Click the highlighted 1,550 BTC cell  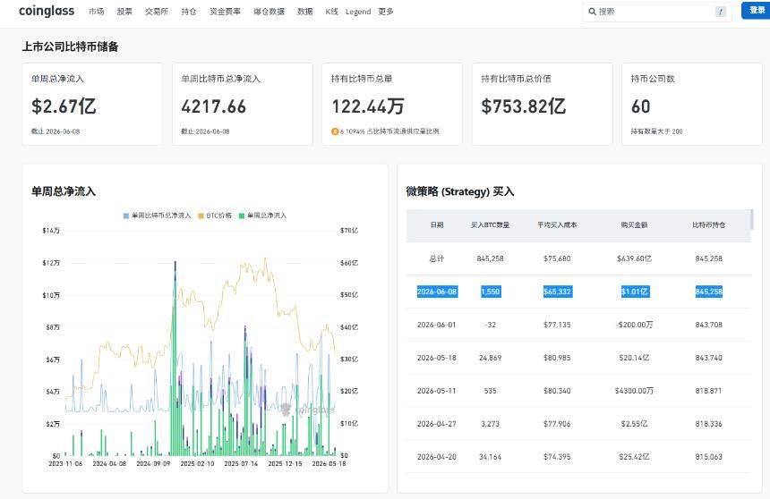click(491, 292)
